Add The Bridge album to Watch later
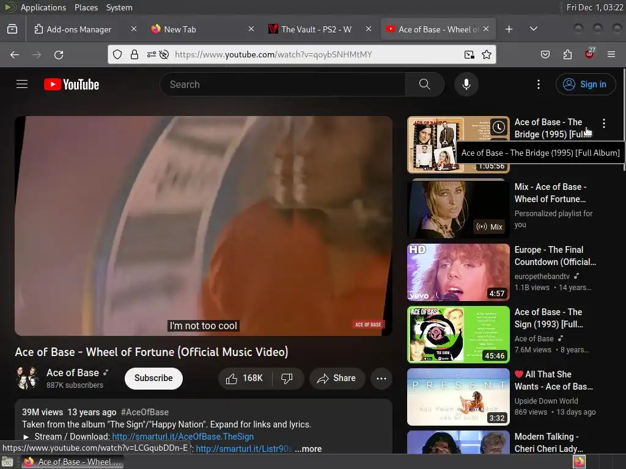 (499, 127)
